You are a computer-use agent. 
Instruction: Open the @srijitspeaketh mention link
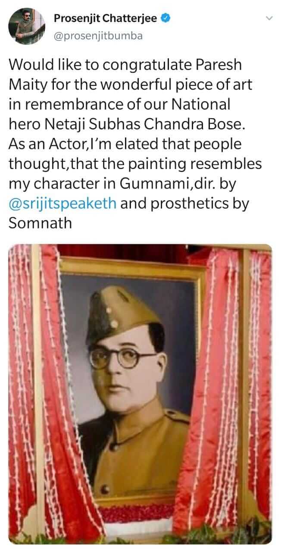(62, 204)
